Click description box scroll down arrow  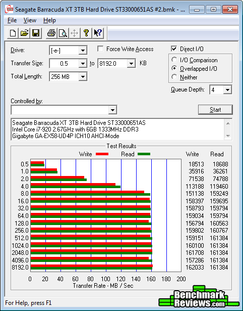228,136
